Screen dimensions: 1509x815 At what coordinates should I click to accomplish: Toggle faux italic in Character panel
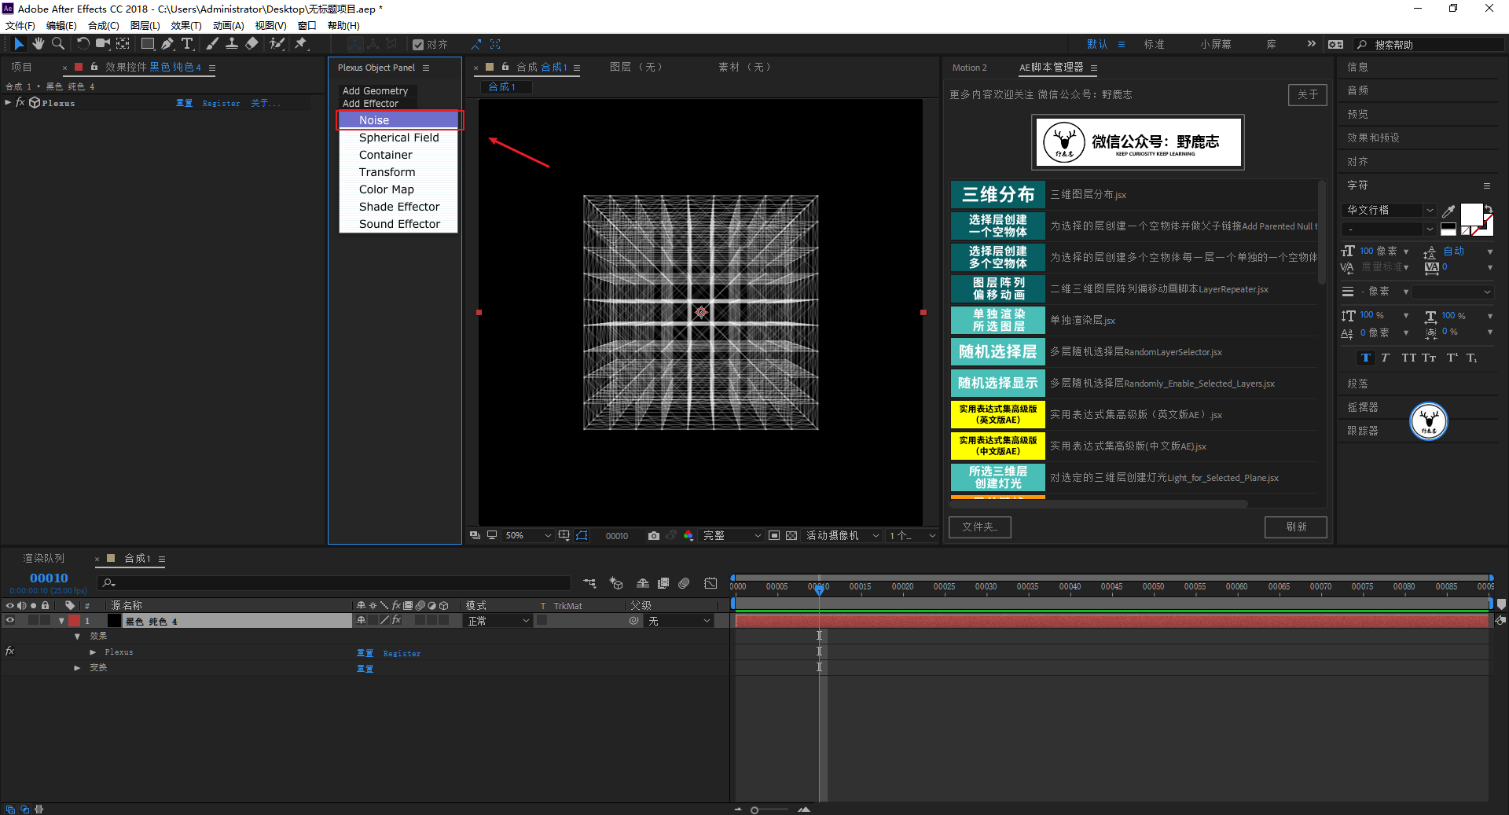(x=1385, y=358)
